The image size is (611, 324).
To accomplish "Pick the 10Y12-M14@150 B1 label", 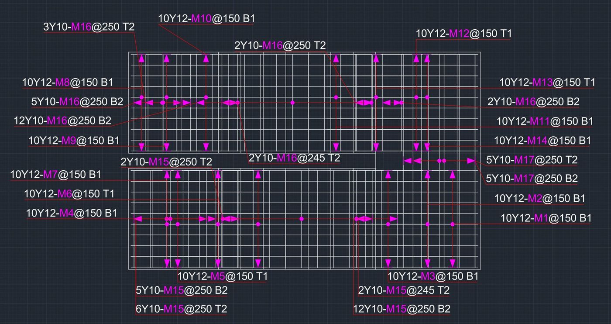I will click(542, 141).
